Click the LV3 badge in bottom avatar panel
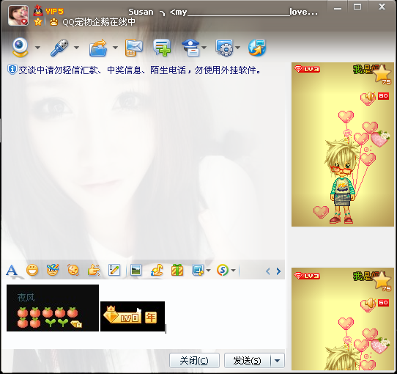This screenshot has width=397, height=374. coord(307,276)
